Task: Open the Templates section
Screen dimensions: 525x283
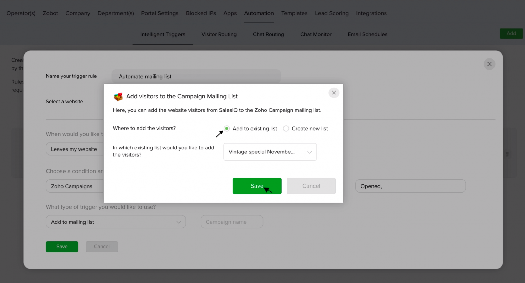Action: pos(294,13)
